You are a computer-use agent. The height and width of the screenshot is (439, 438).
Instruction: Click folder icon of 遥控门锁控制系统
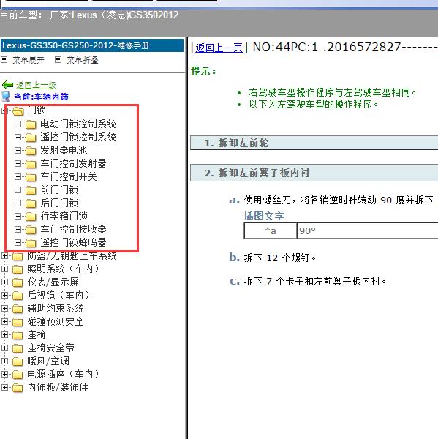(31, 138)
